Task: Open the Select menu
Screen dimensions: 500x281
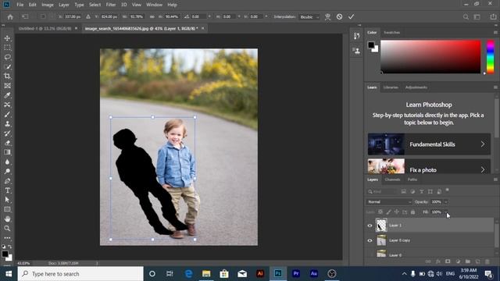Action: (95, 5)
